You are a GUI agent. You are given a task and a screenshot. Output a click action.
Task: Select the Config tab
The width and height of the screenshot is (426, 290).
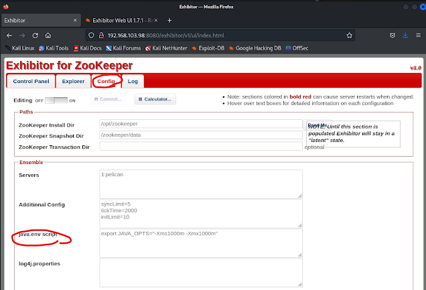click(106, 81)
